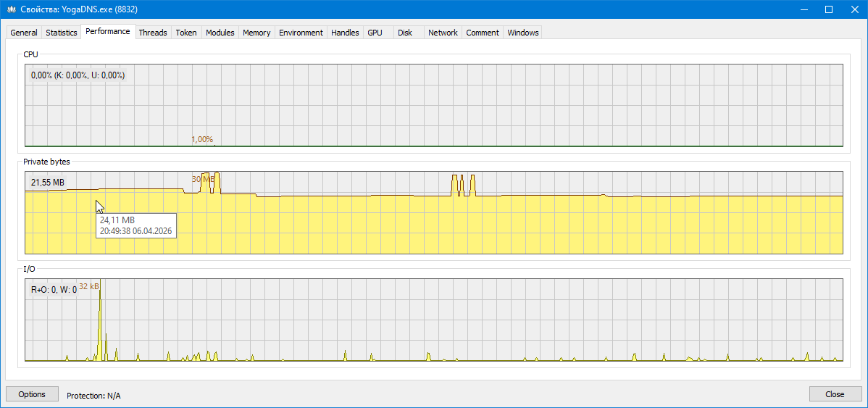Click the YogaDNS window title bar icon
Viewport: 868px width, 408px height.
pos(12,9)
